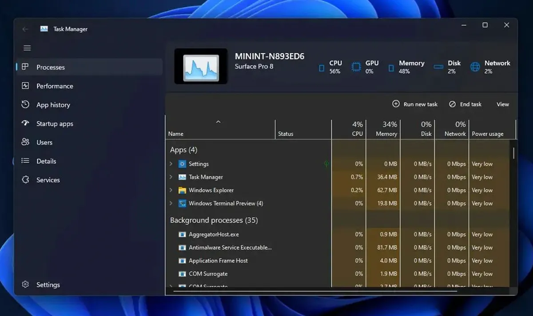Screen dimensions: 533x316
Task: Click the CPU chip icon in header
Action: tap(322, 67)
